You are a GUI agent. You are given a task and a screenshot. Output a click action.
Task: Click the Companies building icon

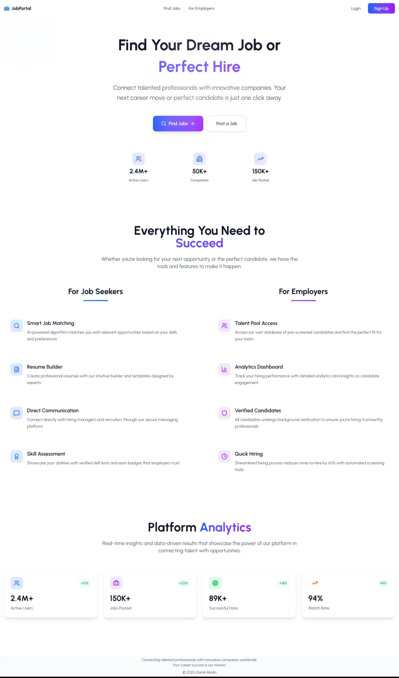tap(199, 159)
